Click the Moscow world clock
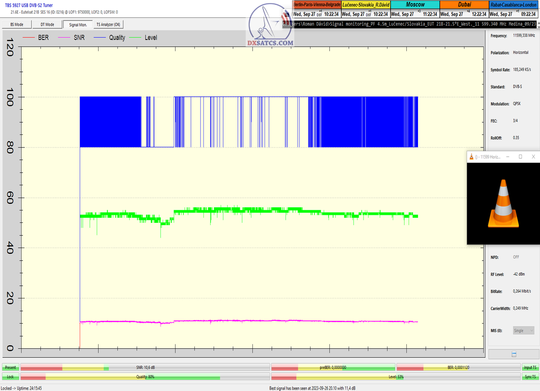540x391 pixels. click(415, 9)
